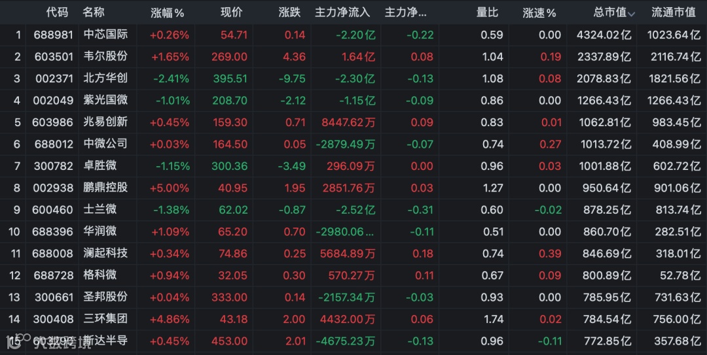Select stock name 圣邦股份

tap(105, 297)
